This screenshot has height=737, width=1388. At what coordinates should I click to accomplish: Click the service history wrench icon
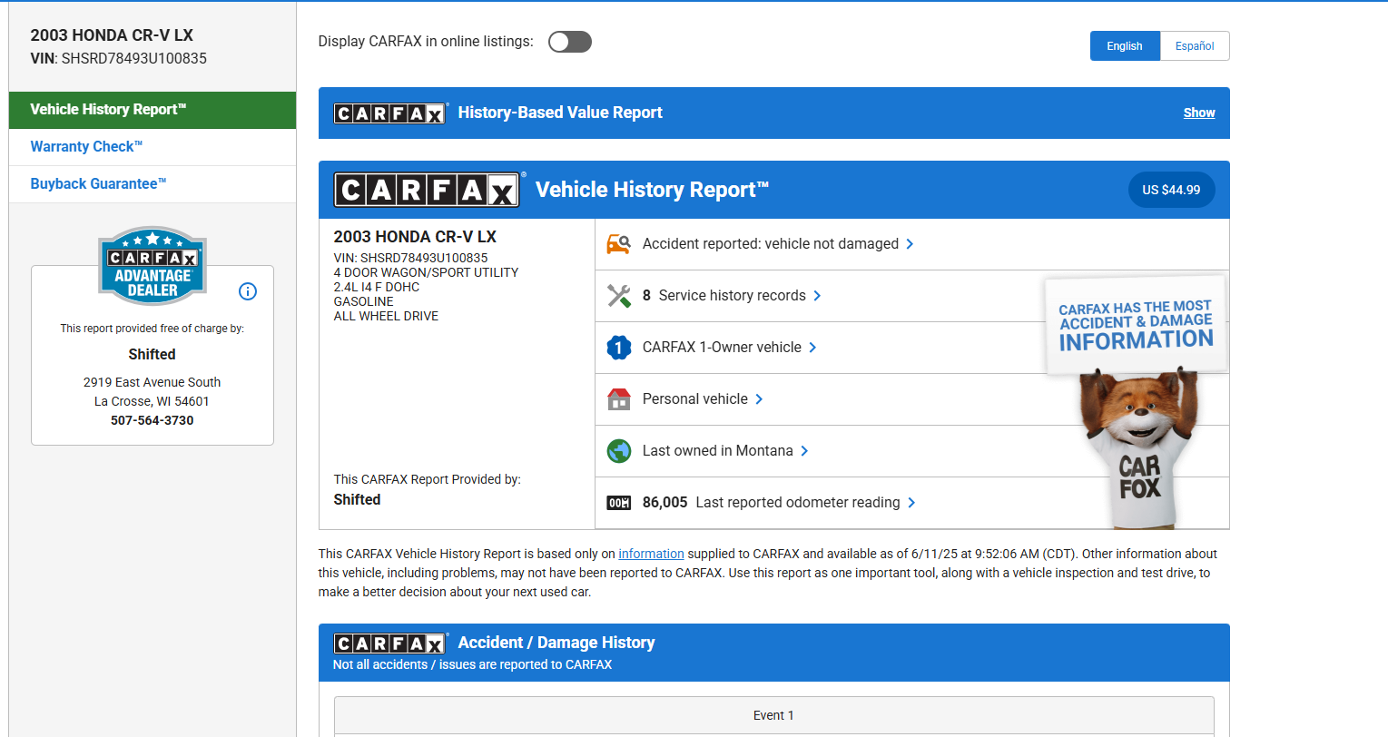click(x=619, y=296)
